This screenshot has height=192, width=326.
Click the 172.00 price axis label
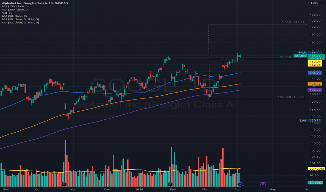tap(315, 27)
